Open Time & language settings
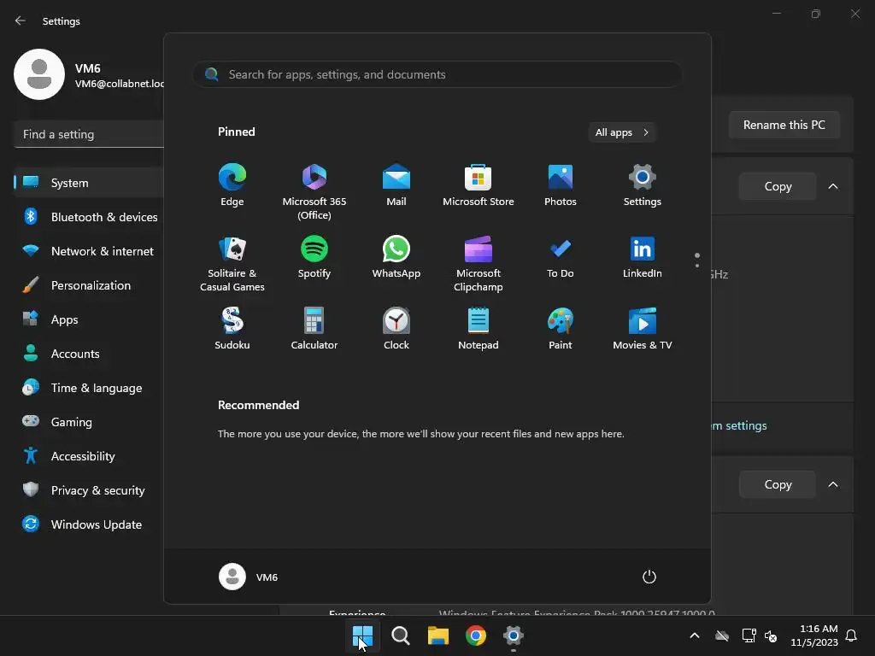The image size is (875, 656). (89, 388)
